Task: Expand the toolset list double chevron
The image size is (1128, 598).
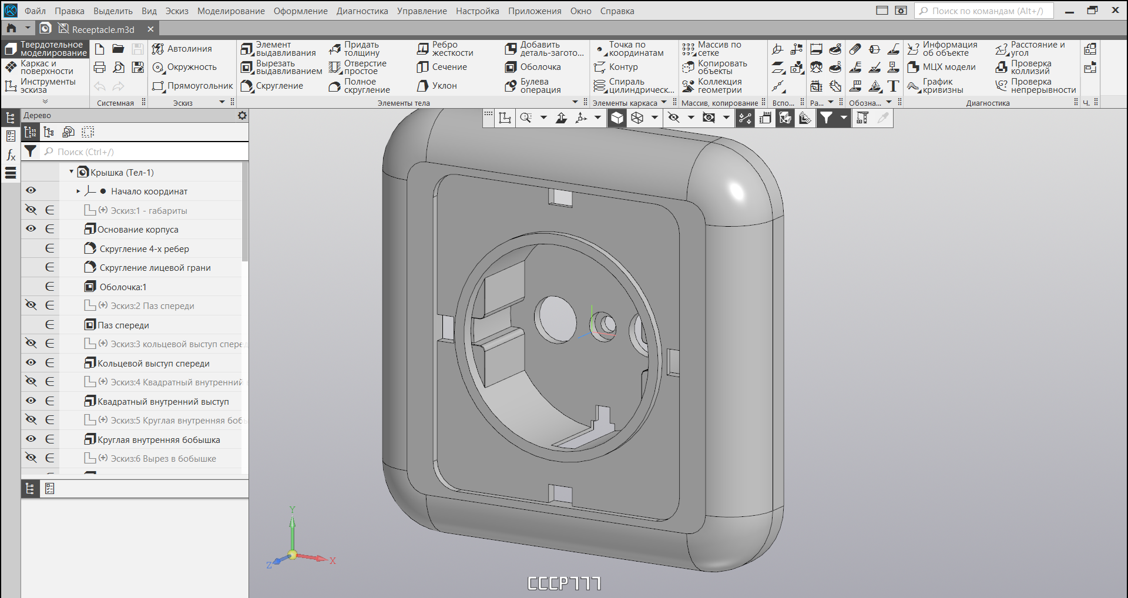Action: 45,102
